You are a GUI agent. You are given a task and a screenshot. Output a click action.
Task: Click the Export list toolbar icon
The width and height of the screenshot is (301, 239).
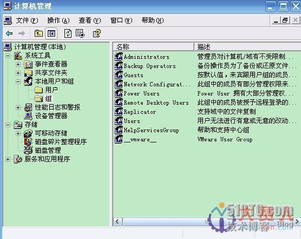click(80, 33)
